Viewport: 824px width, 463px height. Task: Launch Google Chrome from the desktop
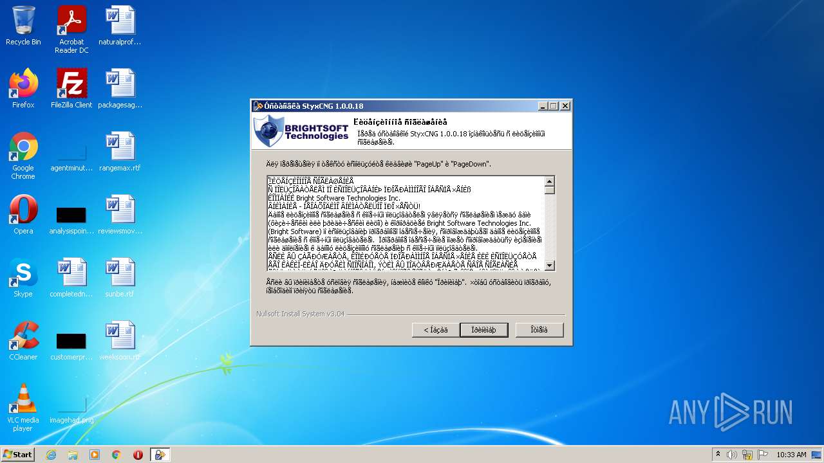click(23, 155)
